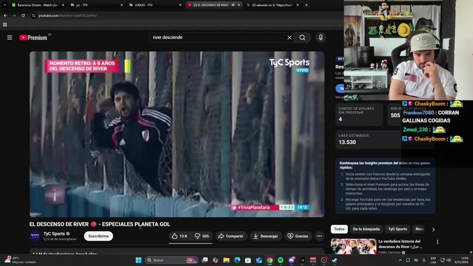Click the Gracias thanks button
Viewport: 473px width, 266px height.
click(x=298, y=236)
